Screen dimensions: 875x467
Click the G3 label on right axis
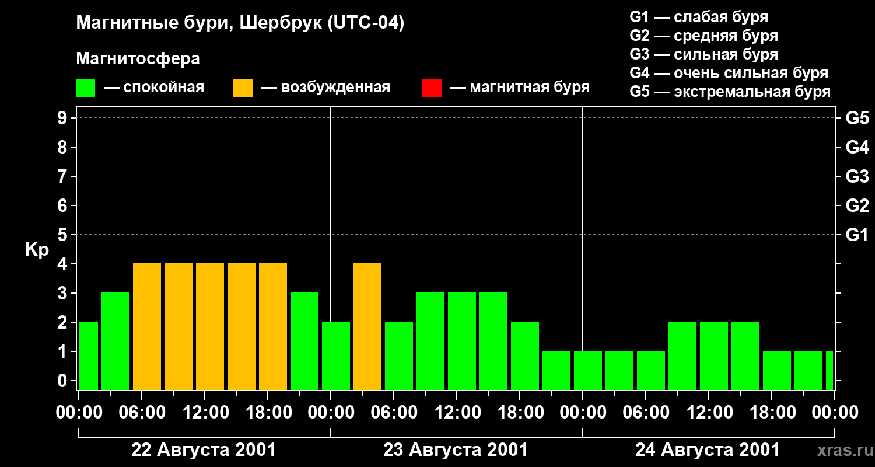(x=857, y=176)
